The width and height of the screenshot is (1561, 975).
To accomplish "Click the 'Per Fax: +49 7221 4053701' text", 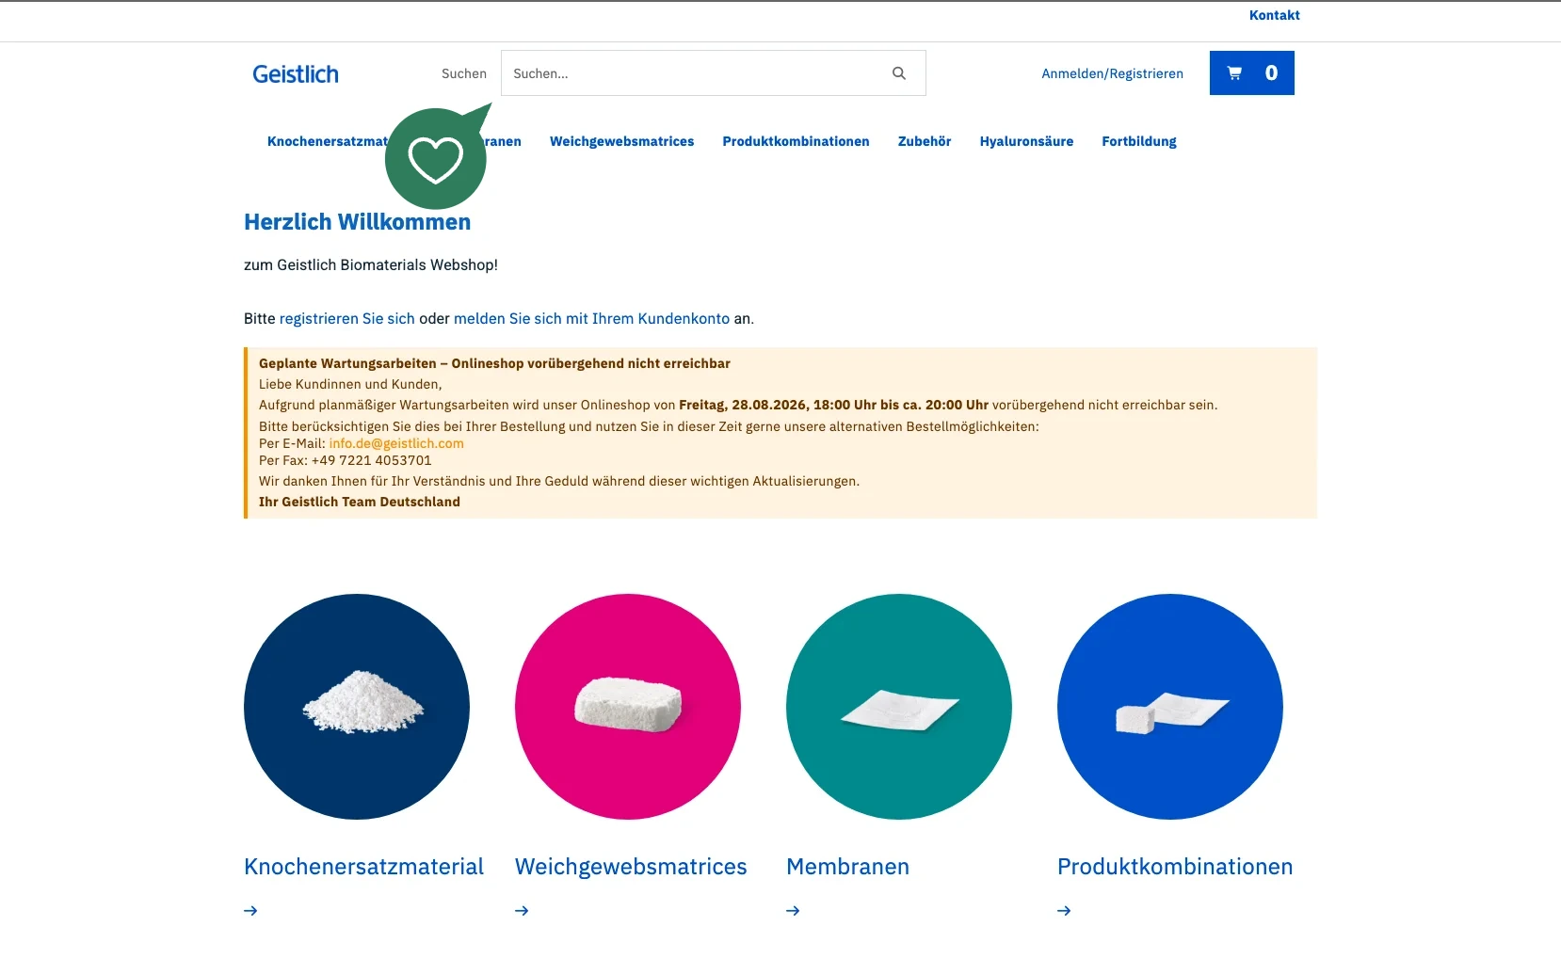I will (346, 460).
